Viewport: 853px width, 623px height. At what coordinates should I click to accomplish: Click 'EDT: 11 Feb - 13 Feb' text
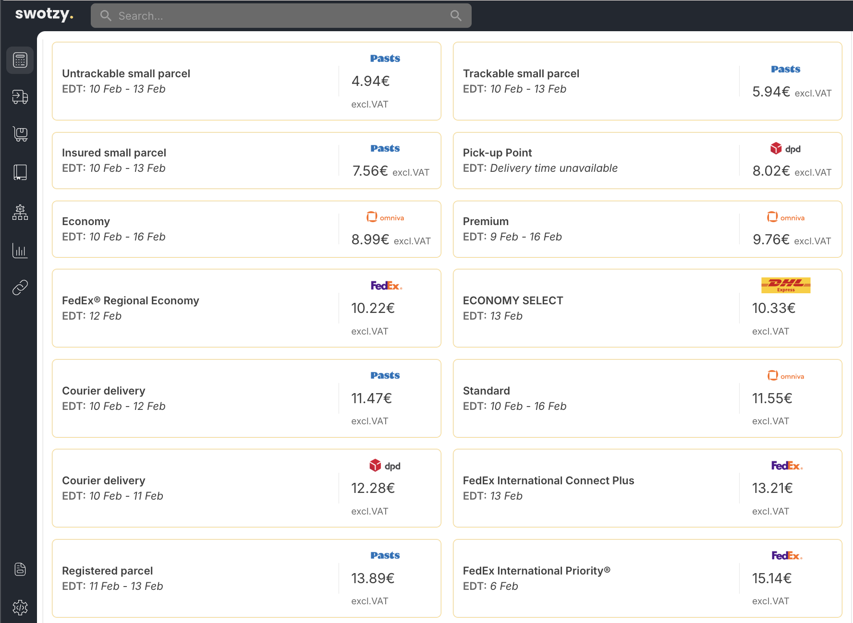pyautogui.click(x=112, y=586)
